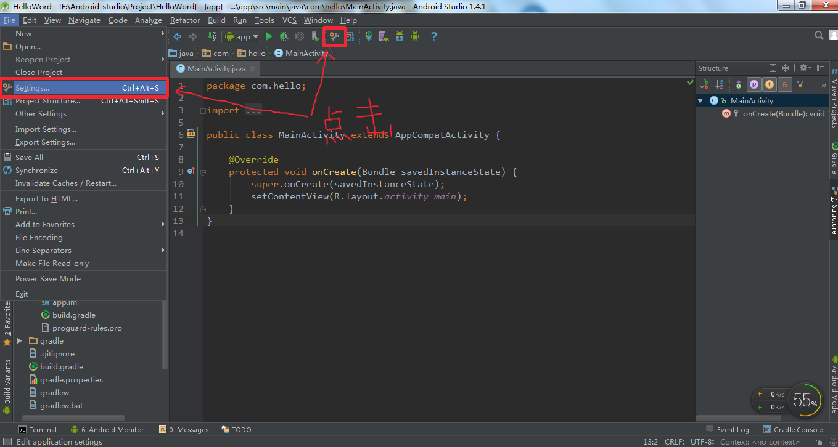Sort Structure alphabetically icon

coord(720,85)
